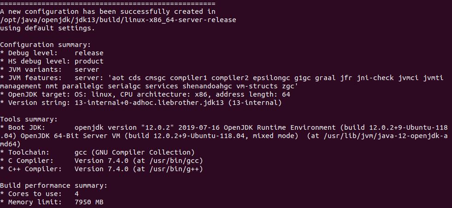
Task: Click the Toolchain "gcc (GNU Compiler Collection)" text
Action: [135, 152]
